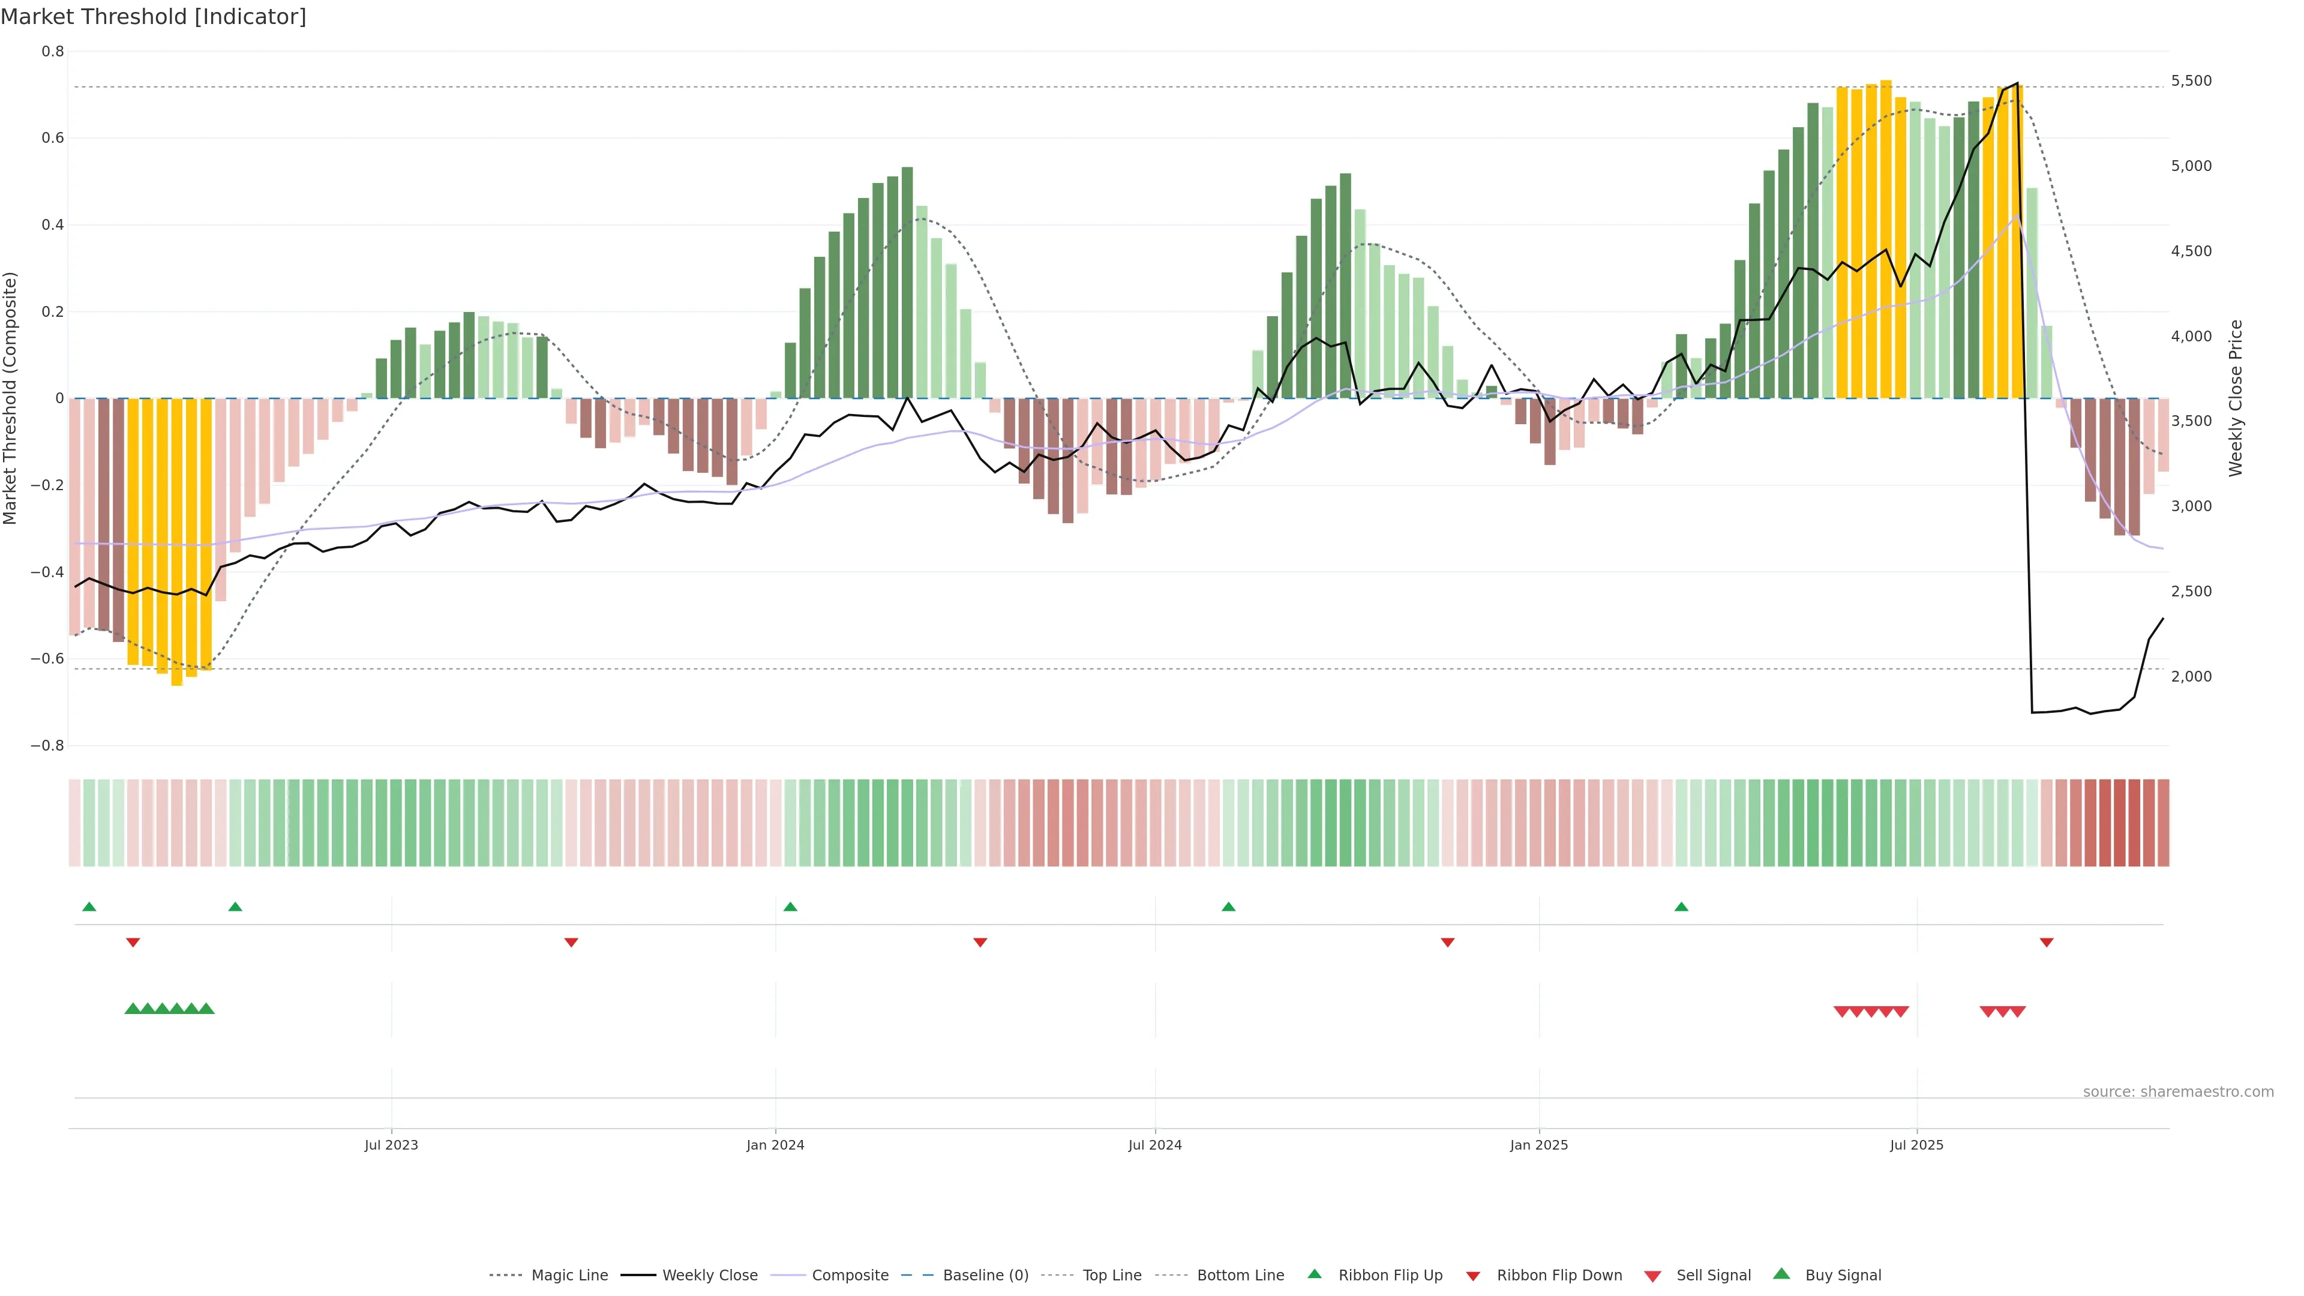Toggle the Magic Line legend entry
Screen dimensions: 2304x1296
569,1276
